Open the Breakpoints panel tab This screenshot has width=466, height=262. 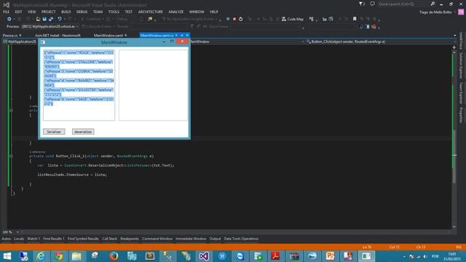coord(130,239)
